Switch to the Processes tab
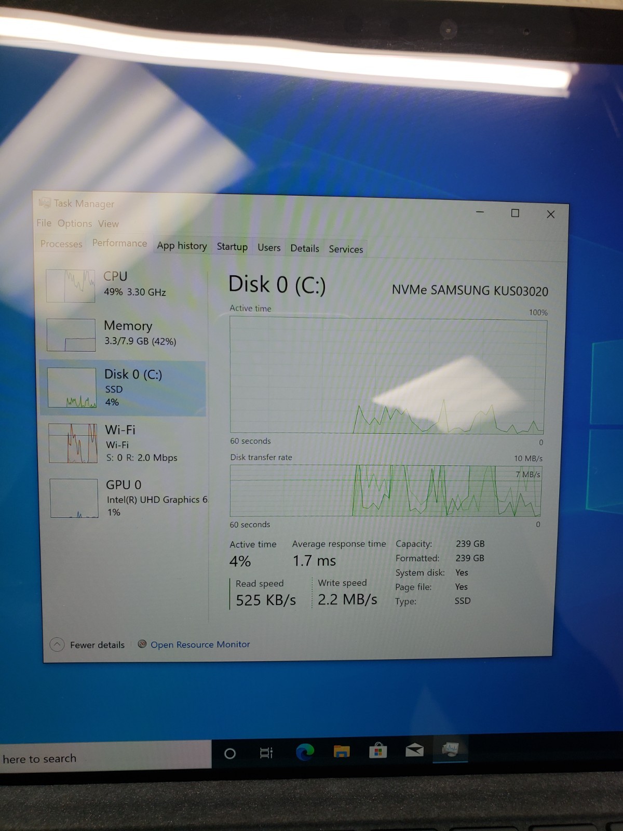The image size is (623, 831). click(x=61, y=244)
